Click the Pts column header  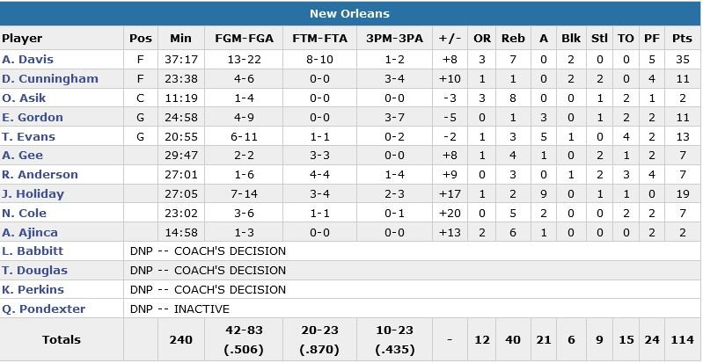[x=681, y=39]
